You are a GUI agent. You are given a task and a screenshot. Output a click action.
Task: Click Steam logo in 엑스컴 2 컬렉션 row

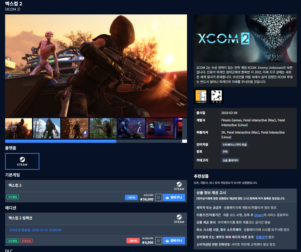pyautogui.click(x=179, y=219)
